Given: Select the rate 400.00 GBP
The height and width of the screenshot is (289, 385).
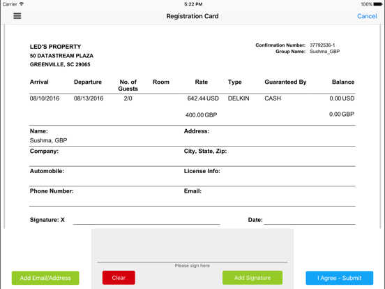Looking at the screenshot, I should [201, 115].
